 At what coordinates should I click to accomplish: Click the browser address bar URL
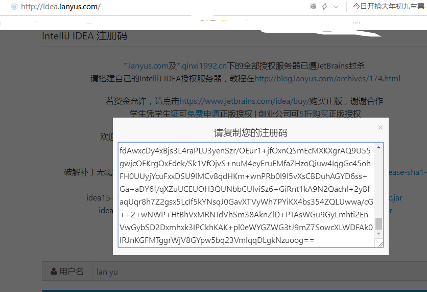[x=61, y=7]
